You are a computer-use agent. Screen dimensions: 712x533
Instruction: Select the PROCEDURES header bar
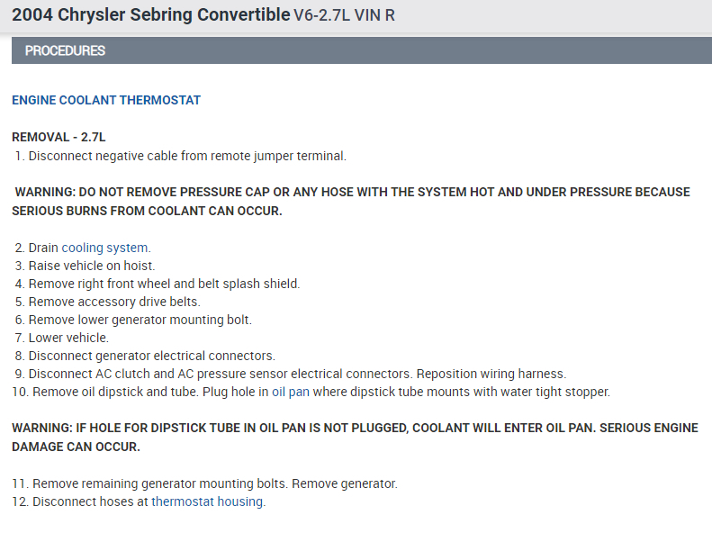pos(361,51)
